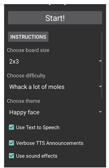Click the arrow icon beside 2x3
The width and height of the screenshot is (109, 168).
pyautogui.click(x=100, y=61)
